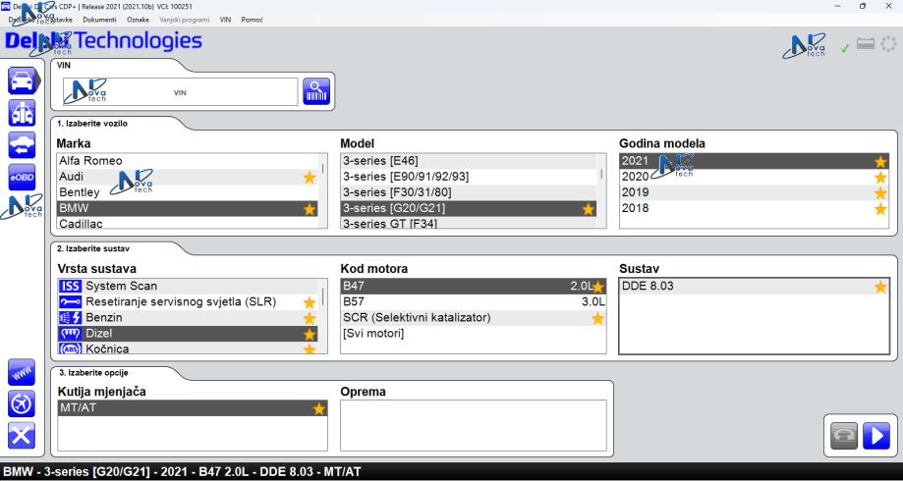Open the Pomoć menu
Screen dimensions: 903x481
tap(253, 20)
